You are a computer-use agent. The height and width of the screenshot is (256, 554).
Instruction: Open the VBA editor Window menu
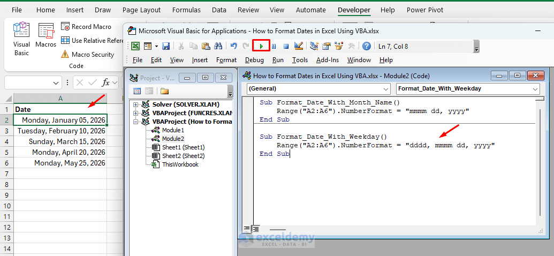[359, 60]
